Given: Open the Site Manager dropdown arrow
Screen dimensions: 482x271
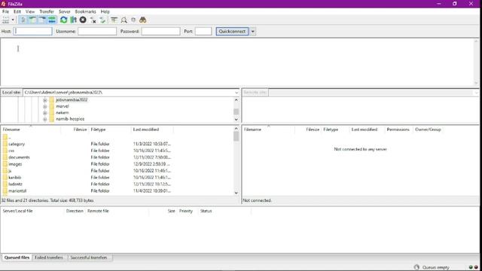Looking at the screenshot, I should pyautogui.click(x=13, y=20).
